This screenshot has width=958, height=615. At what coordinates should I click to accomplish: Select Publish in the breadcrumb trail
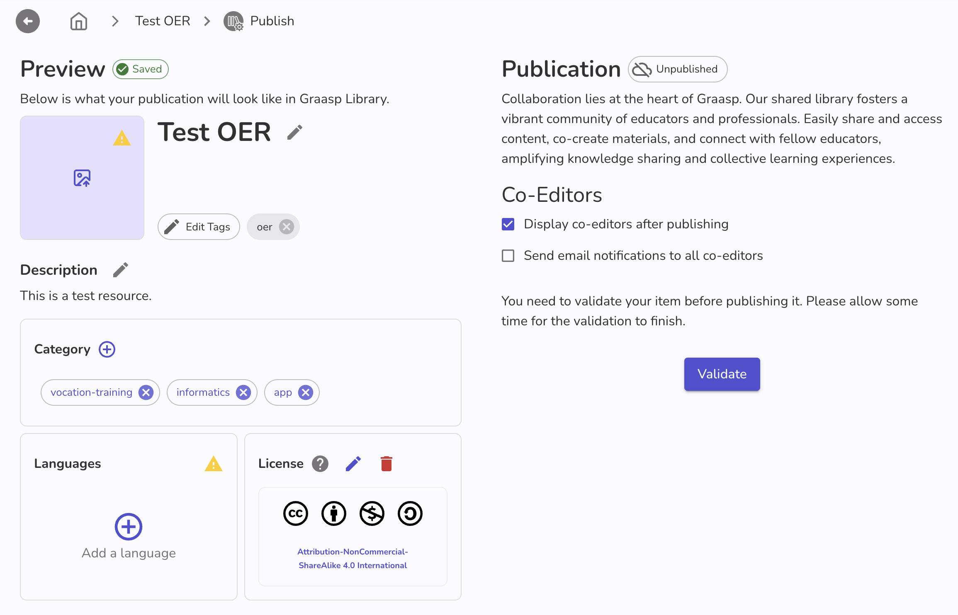(272, 21)
